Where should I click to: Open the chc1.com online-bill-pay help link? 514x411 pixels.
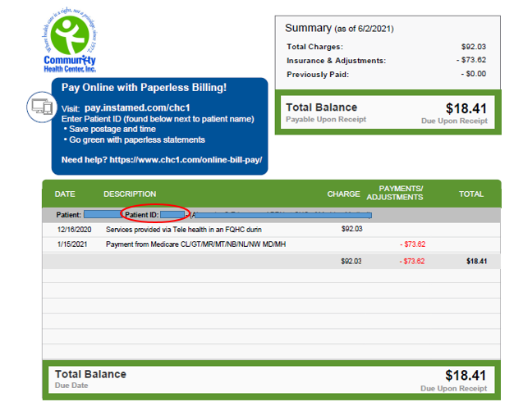tap(185, 159)
